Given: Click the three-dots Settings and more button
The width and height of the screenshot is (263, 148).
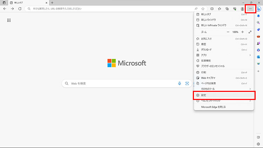Looking at the screenshot, I should tap(250, 8).
